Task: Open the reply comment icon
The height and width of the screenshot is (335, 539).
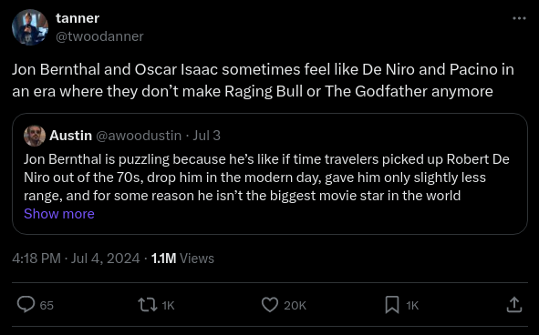Action: [x=26, y=305]
